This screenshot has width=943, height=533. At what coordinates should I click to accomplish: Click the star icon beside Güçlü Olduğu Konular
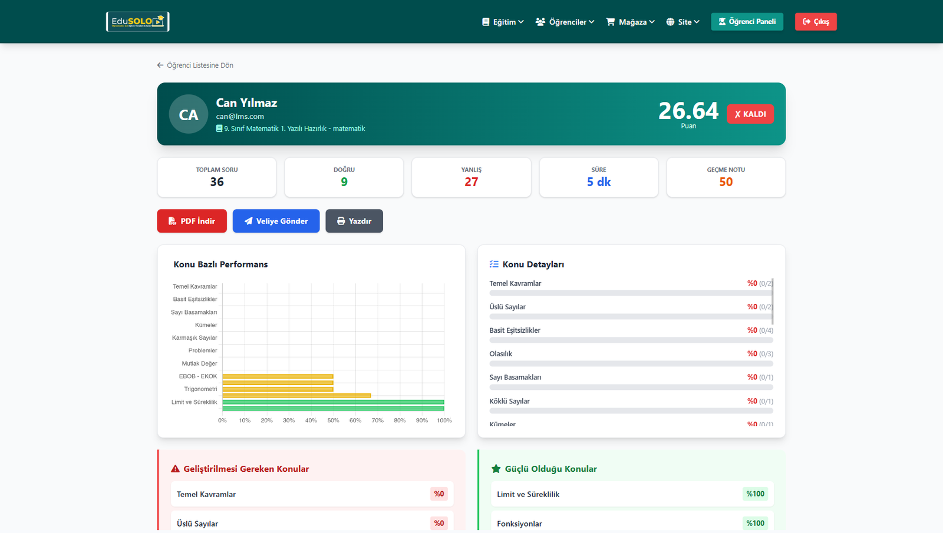(x=496, y=469)
